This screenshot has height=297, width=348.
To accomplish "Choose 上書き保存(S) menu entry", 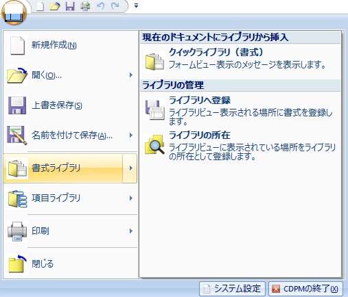I will [70, 105].
